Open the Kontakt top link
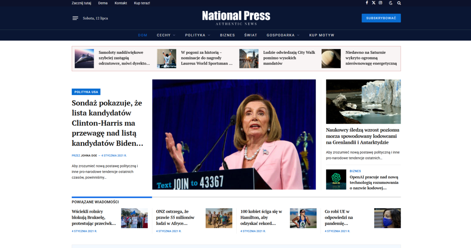Viewport: 471px width, 248px height. pyautogui.click(x=121, y=3)
